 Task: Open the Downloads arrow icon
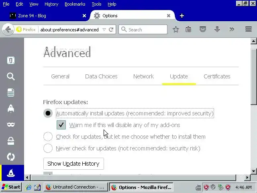click(217, 29)
